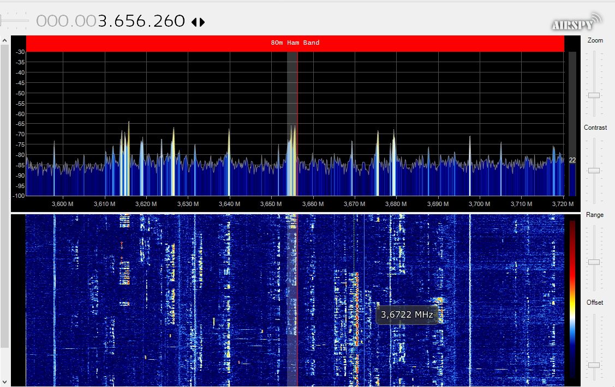Click the -30 dB level label
The image size is (615, 387).
click(x=20, y=52)
